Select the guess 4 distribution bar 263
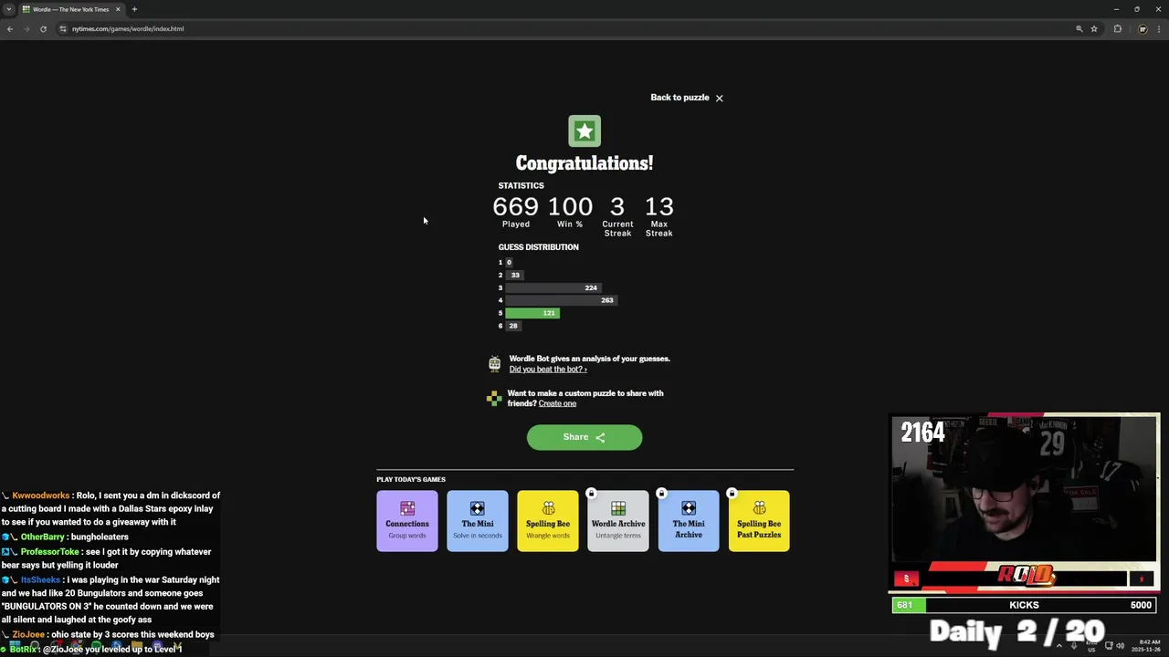Screen dimensions: 1169x657 coord(562,300)
